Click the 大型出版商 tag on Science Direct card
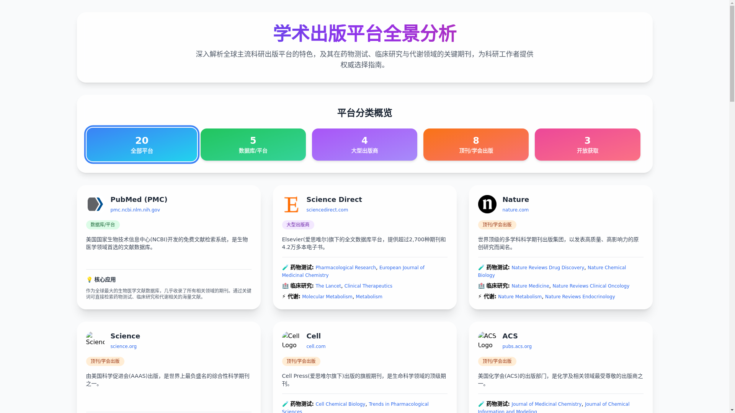The height and width of the screenshot is (413, 735). pyautogui.click(x=298, y=225)
